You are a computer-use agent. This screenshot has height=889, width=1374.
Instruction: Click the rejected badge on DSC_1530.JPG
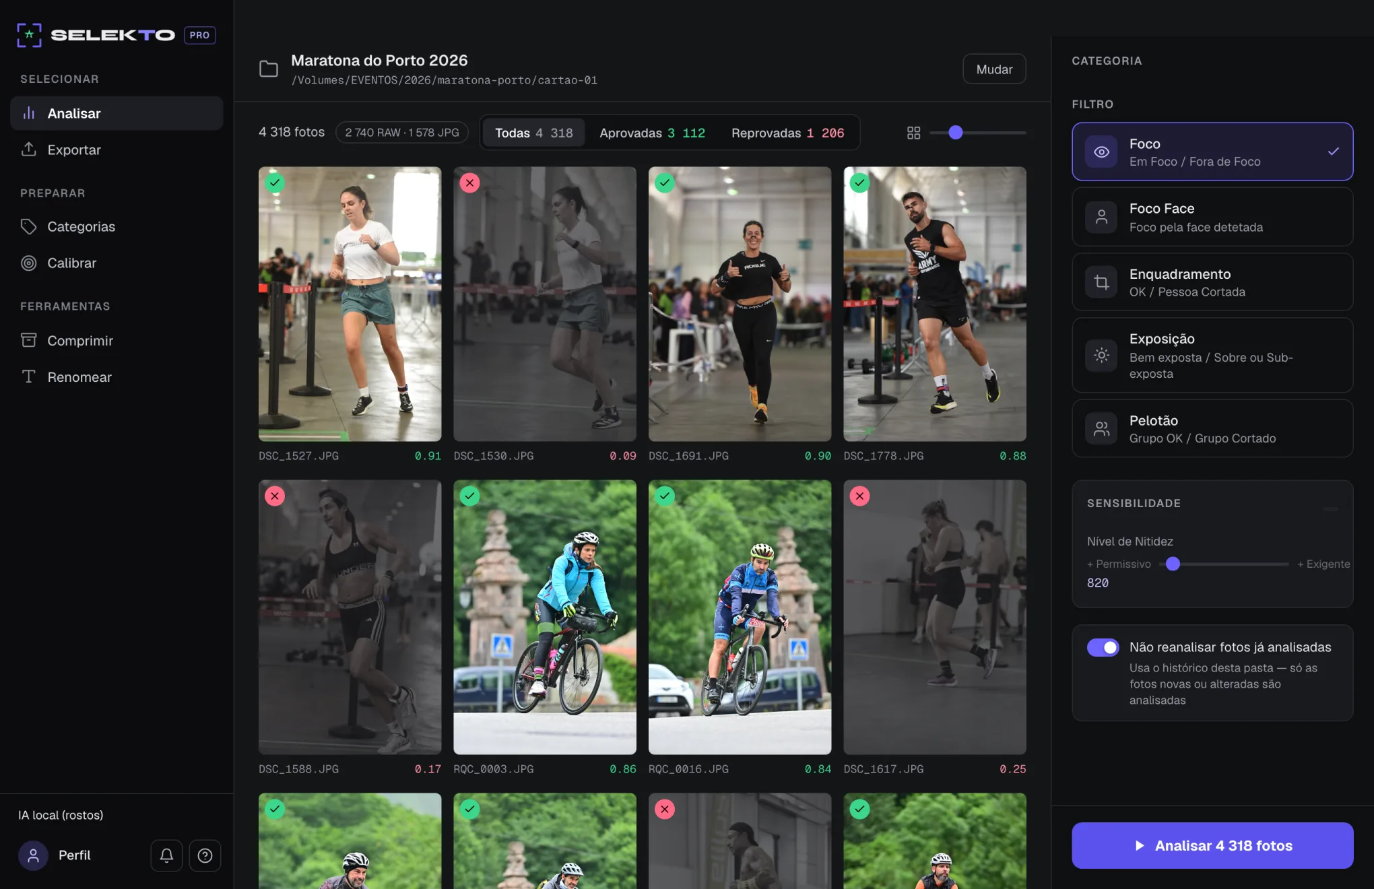coord(469,183)
